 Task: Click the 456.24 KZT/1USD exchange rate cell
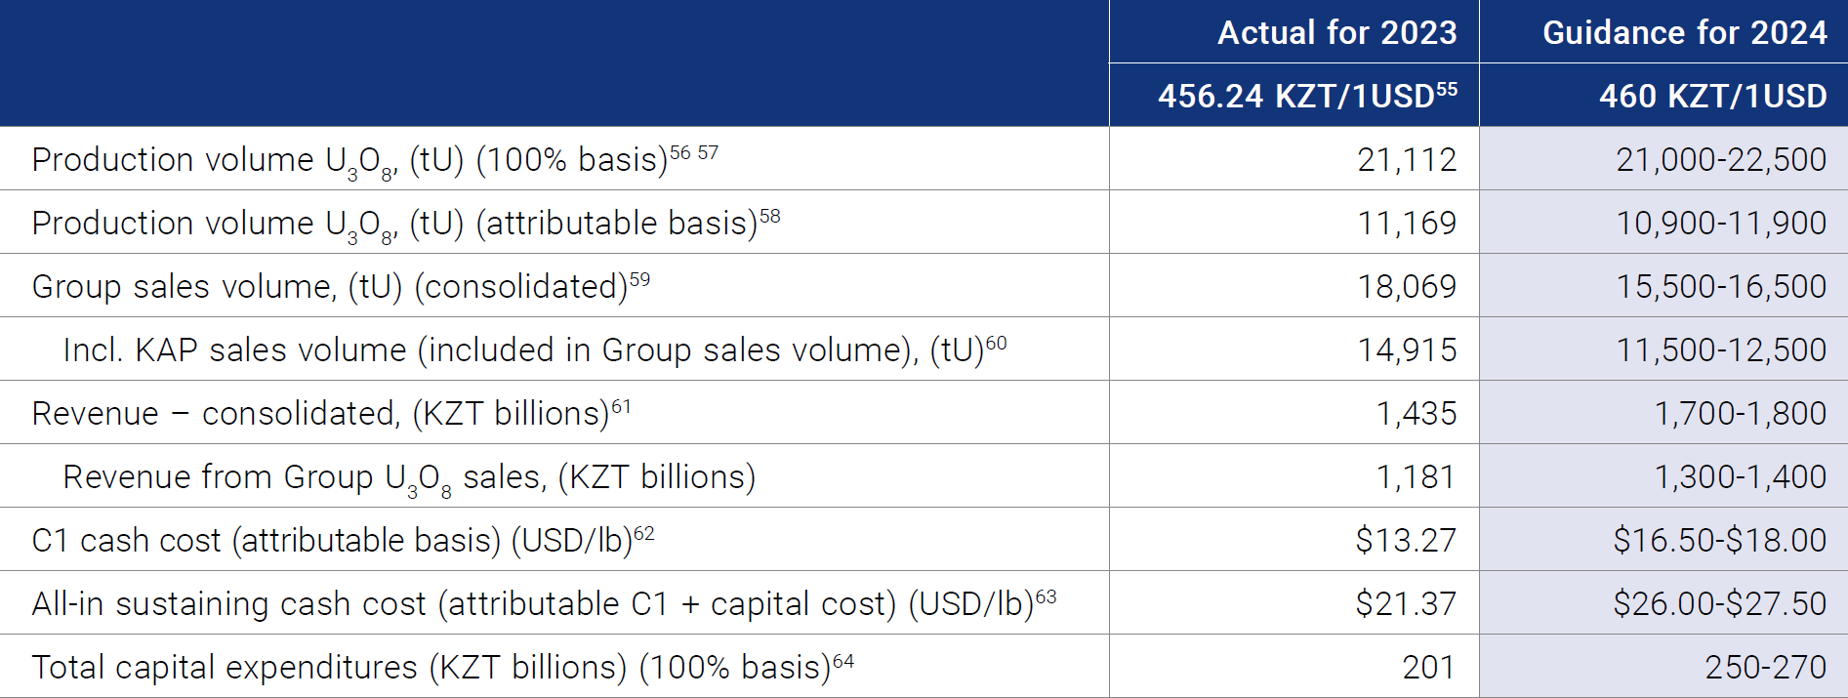tap(1296, 97)
